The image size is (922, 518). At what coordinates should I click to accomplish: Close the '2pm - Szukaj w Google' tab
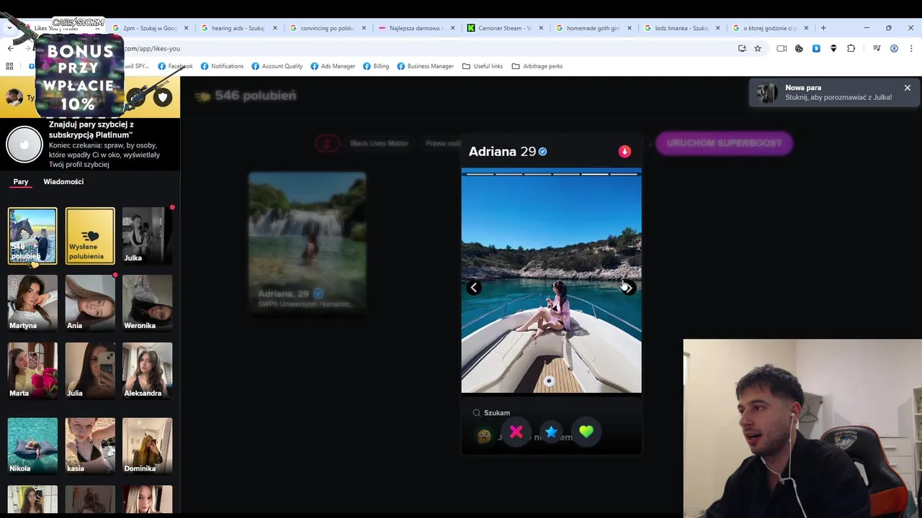tap(187, 28)
